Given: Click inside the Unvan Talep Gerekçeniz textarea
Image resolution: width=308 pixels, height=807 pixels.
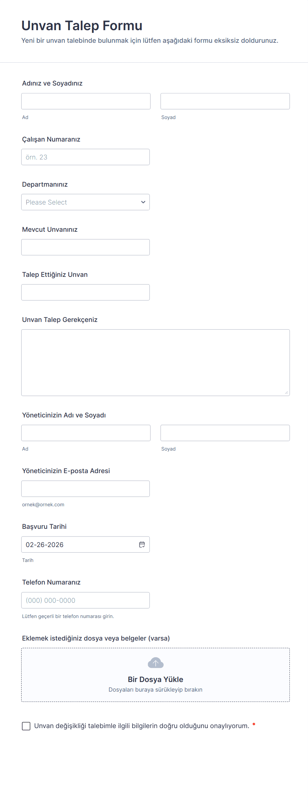Looking at the screenshot, I should point(155,362).
